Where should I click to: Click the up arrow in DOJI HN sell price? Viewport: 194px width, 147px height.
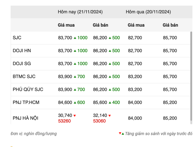click(x=110, y=51)
